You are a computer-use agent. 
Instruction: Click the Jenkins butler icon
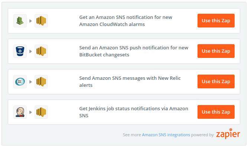pyautogui.click(x=20, y=112)
